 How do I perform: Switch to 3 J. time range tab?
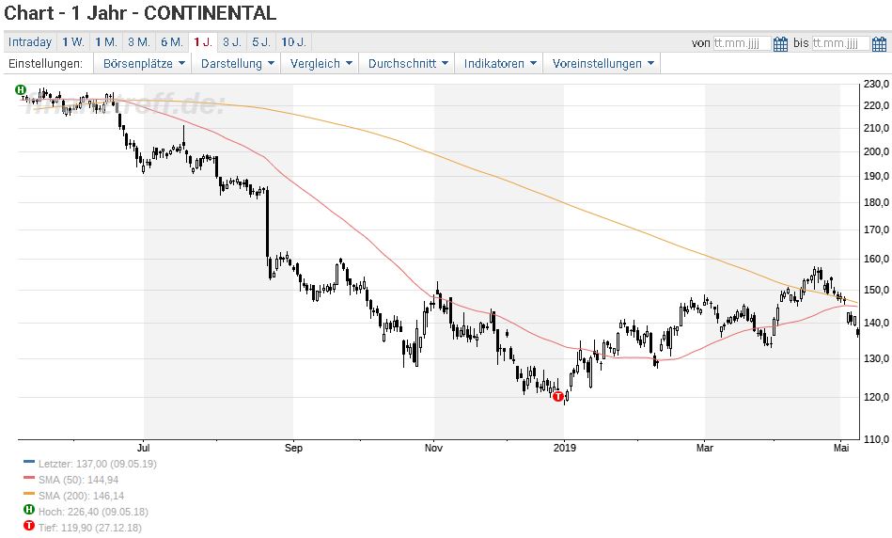[232, 42]
